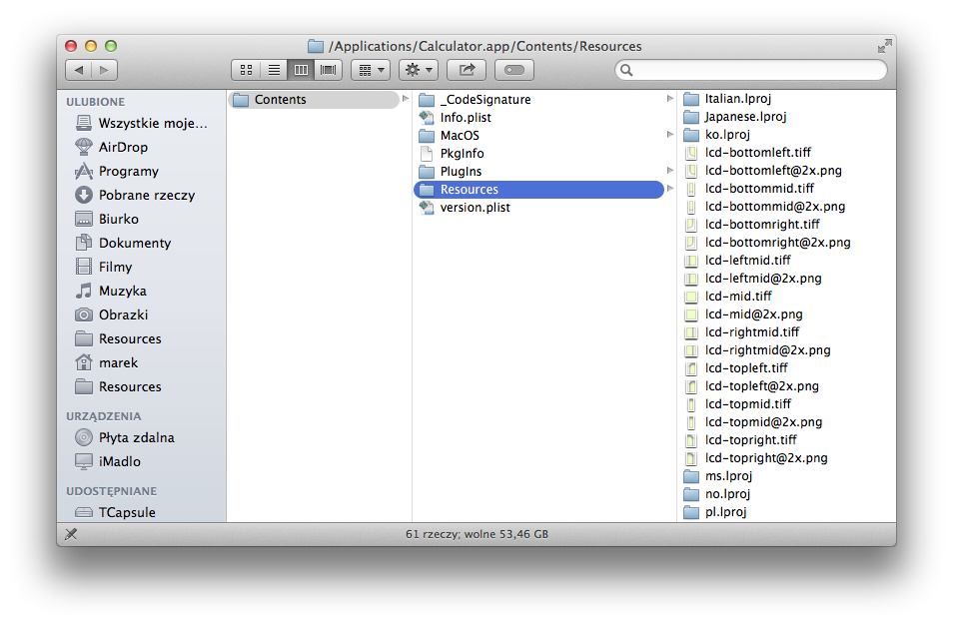This screenshot has width=953, height=625.
Task: Switch to list view mode
Action: [x=273, y=70]
